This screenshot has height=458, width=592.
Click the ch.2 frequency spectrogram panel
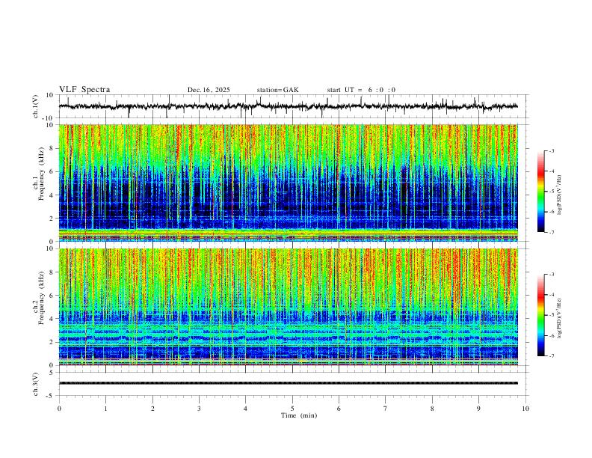point(289,307)
